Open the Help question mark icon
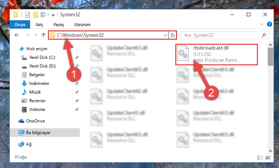 [270, 24]
